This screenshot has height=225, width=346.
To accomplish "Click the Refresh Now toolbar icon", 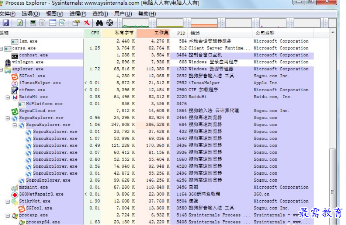I will point(19,23).
